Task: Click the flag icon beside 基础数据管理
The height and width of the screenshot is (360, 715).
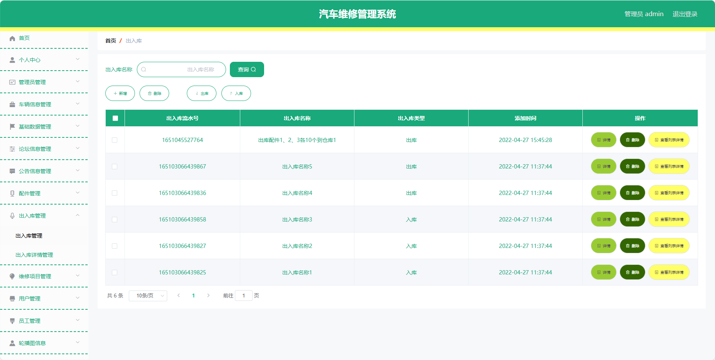Action: (x=12, y=127)
